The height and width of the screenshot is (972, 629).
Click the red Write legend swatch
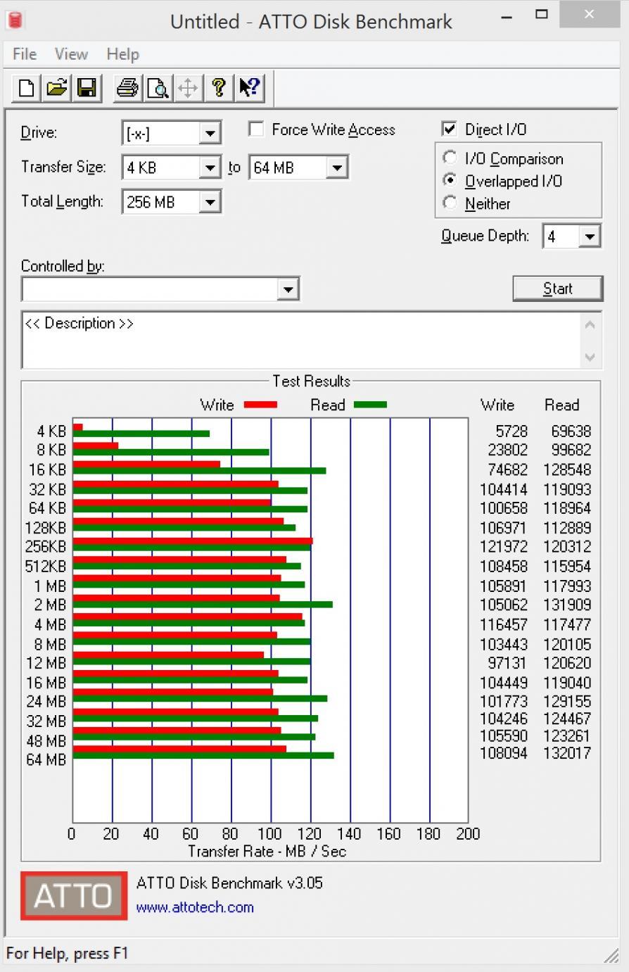(260, 405)
